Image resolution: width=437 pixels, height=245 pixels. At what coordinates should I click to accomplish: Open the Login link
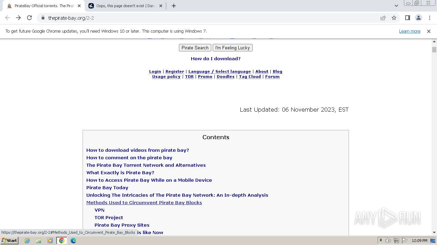click(155, 71)
